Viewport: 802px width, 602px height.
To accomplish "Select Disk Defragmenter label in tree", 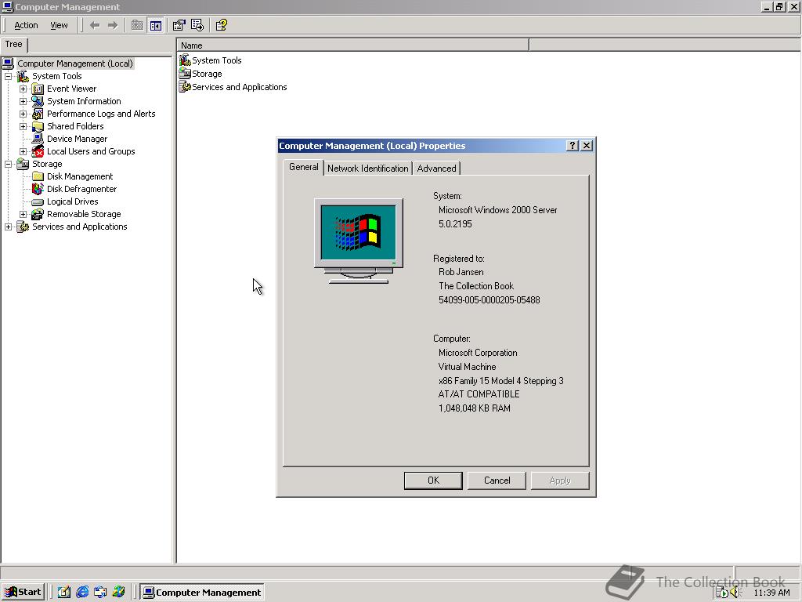I will pyautogui.click(x=81, y=189).
